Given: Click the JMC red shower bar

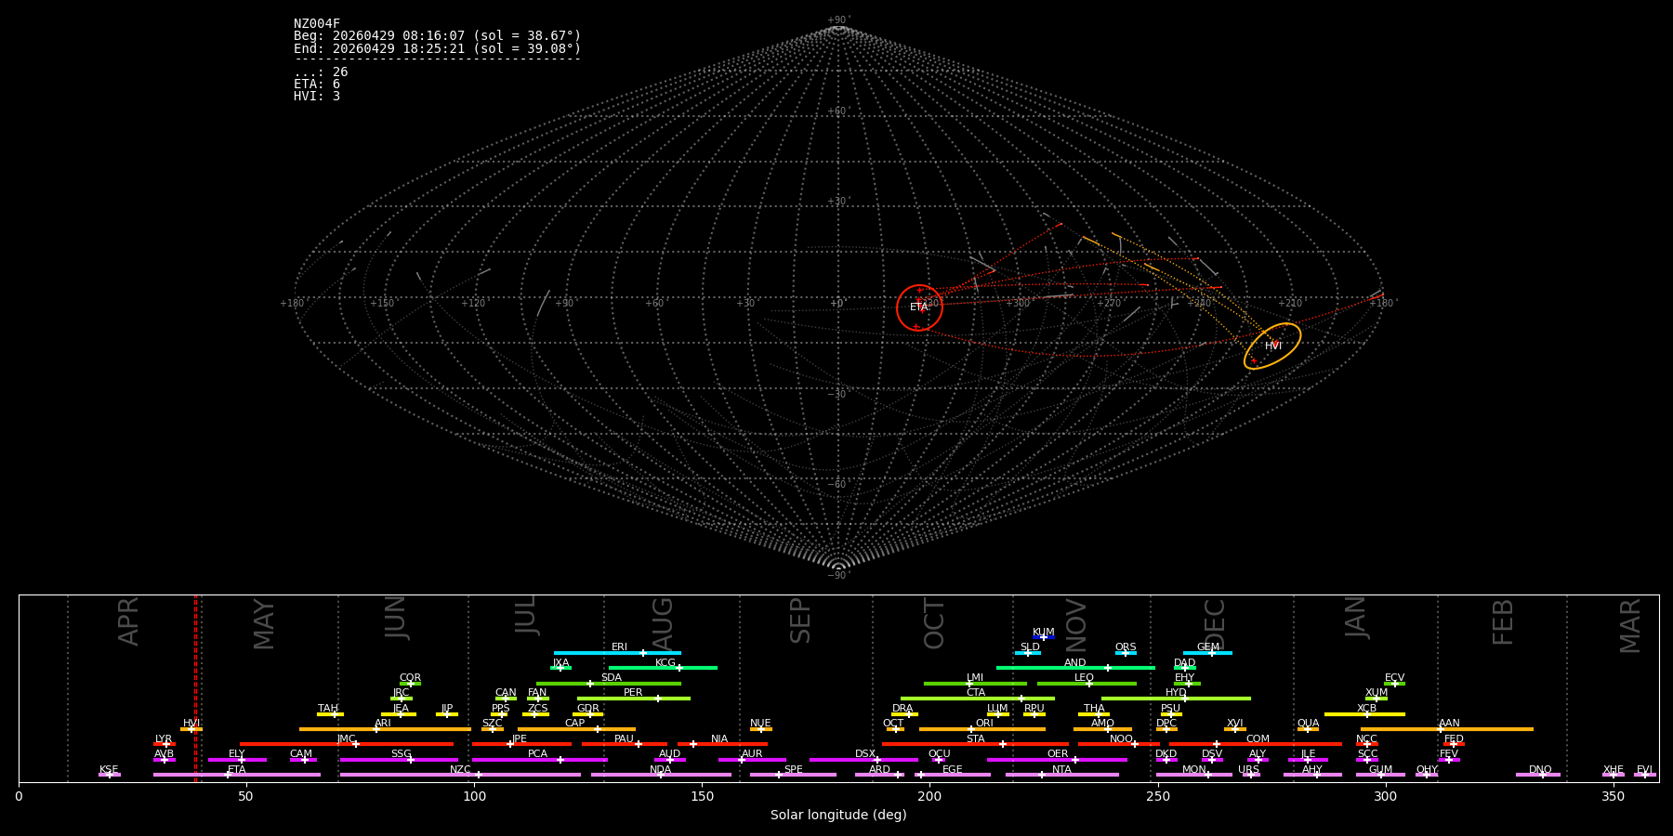Looking at the screenshot, I should point(347,744).
